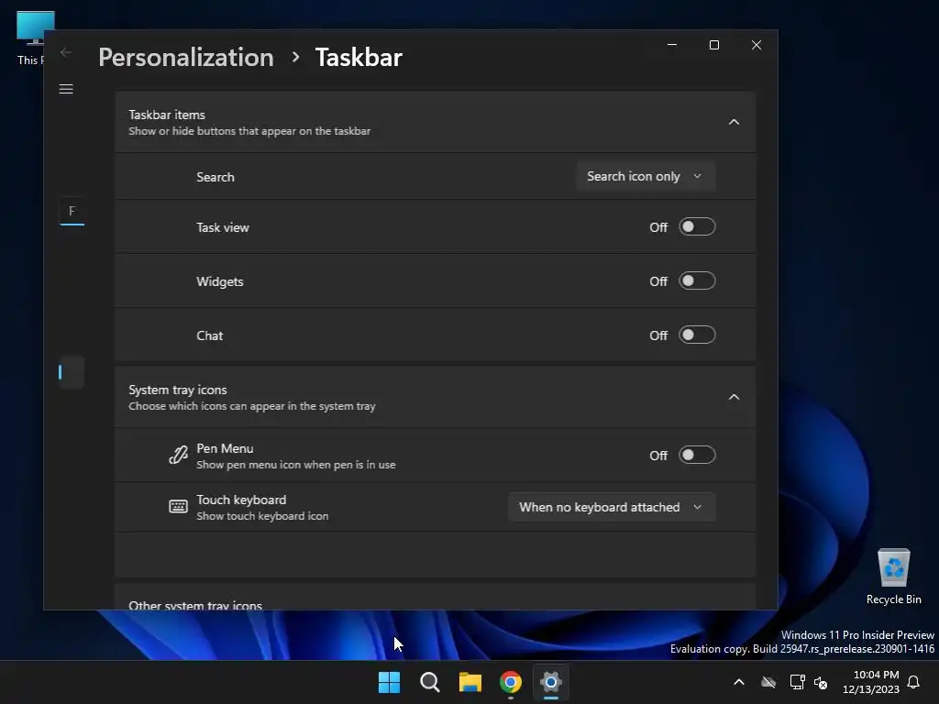The width and height of the screenshot is (939, 704).
Task: Launch File Explorer from the taskbar
Action: tap(470, 682)
